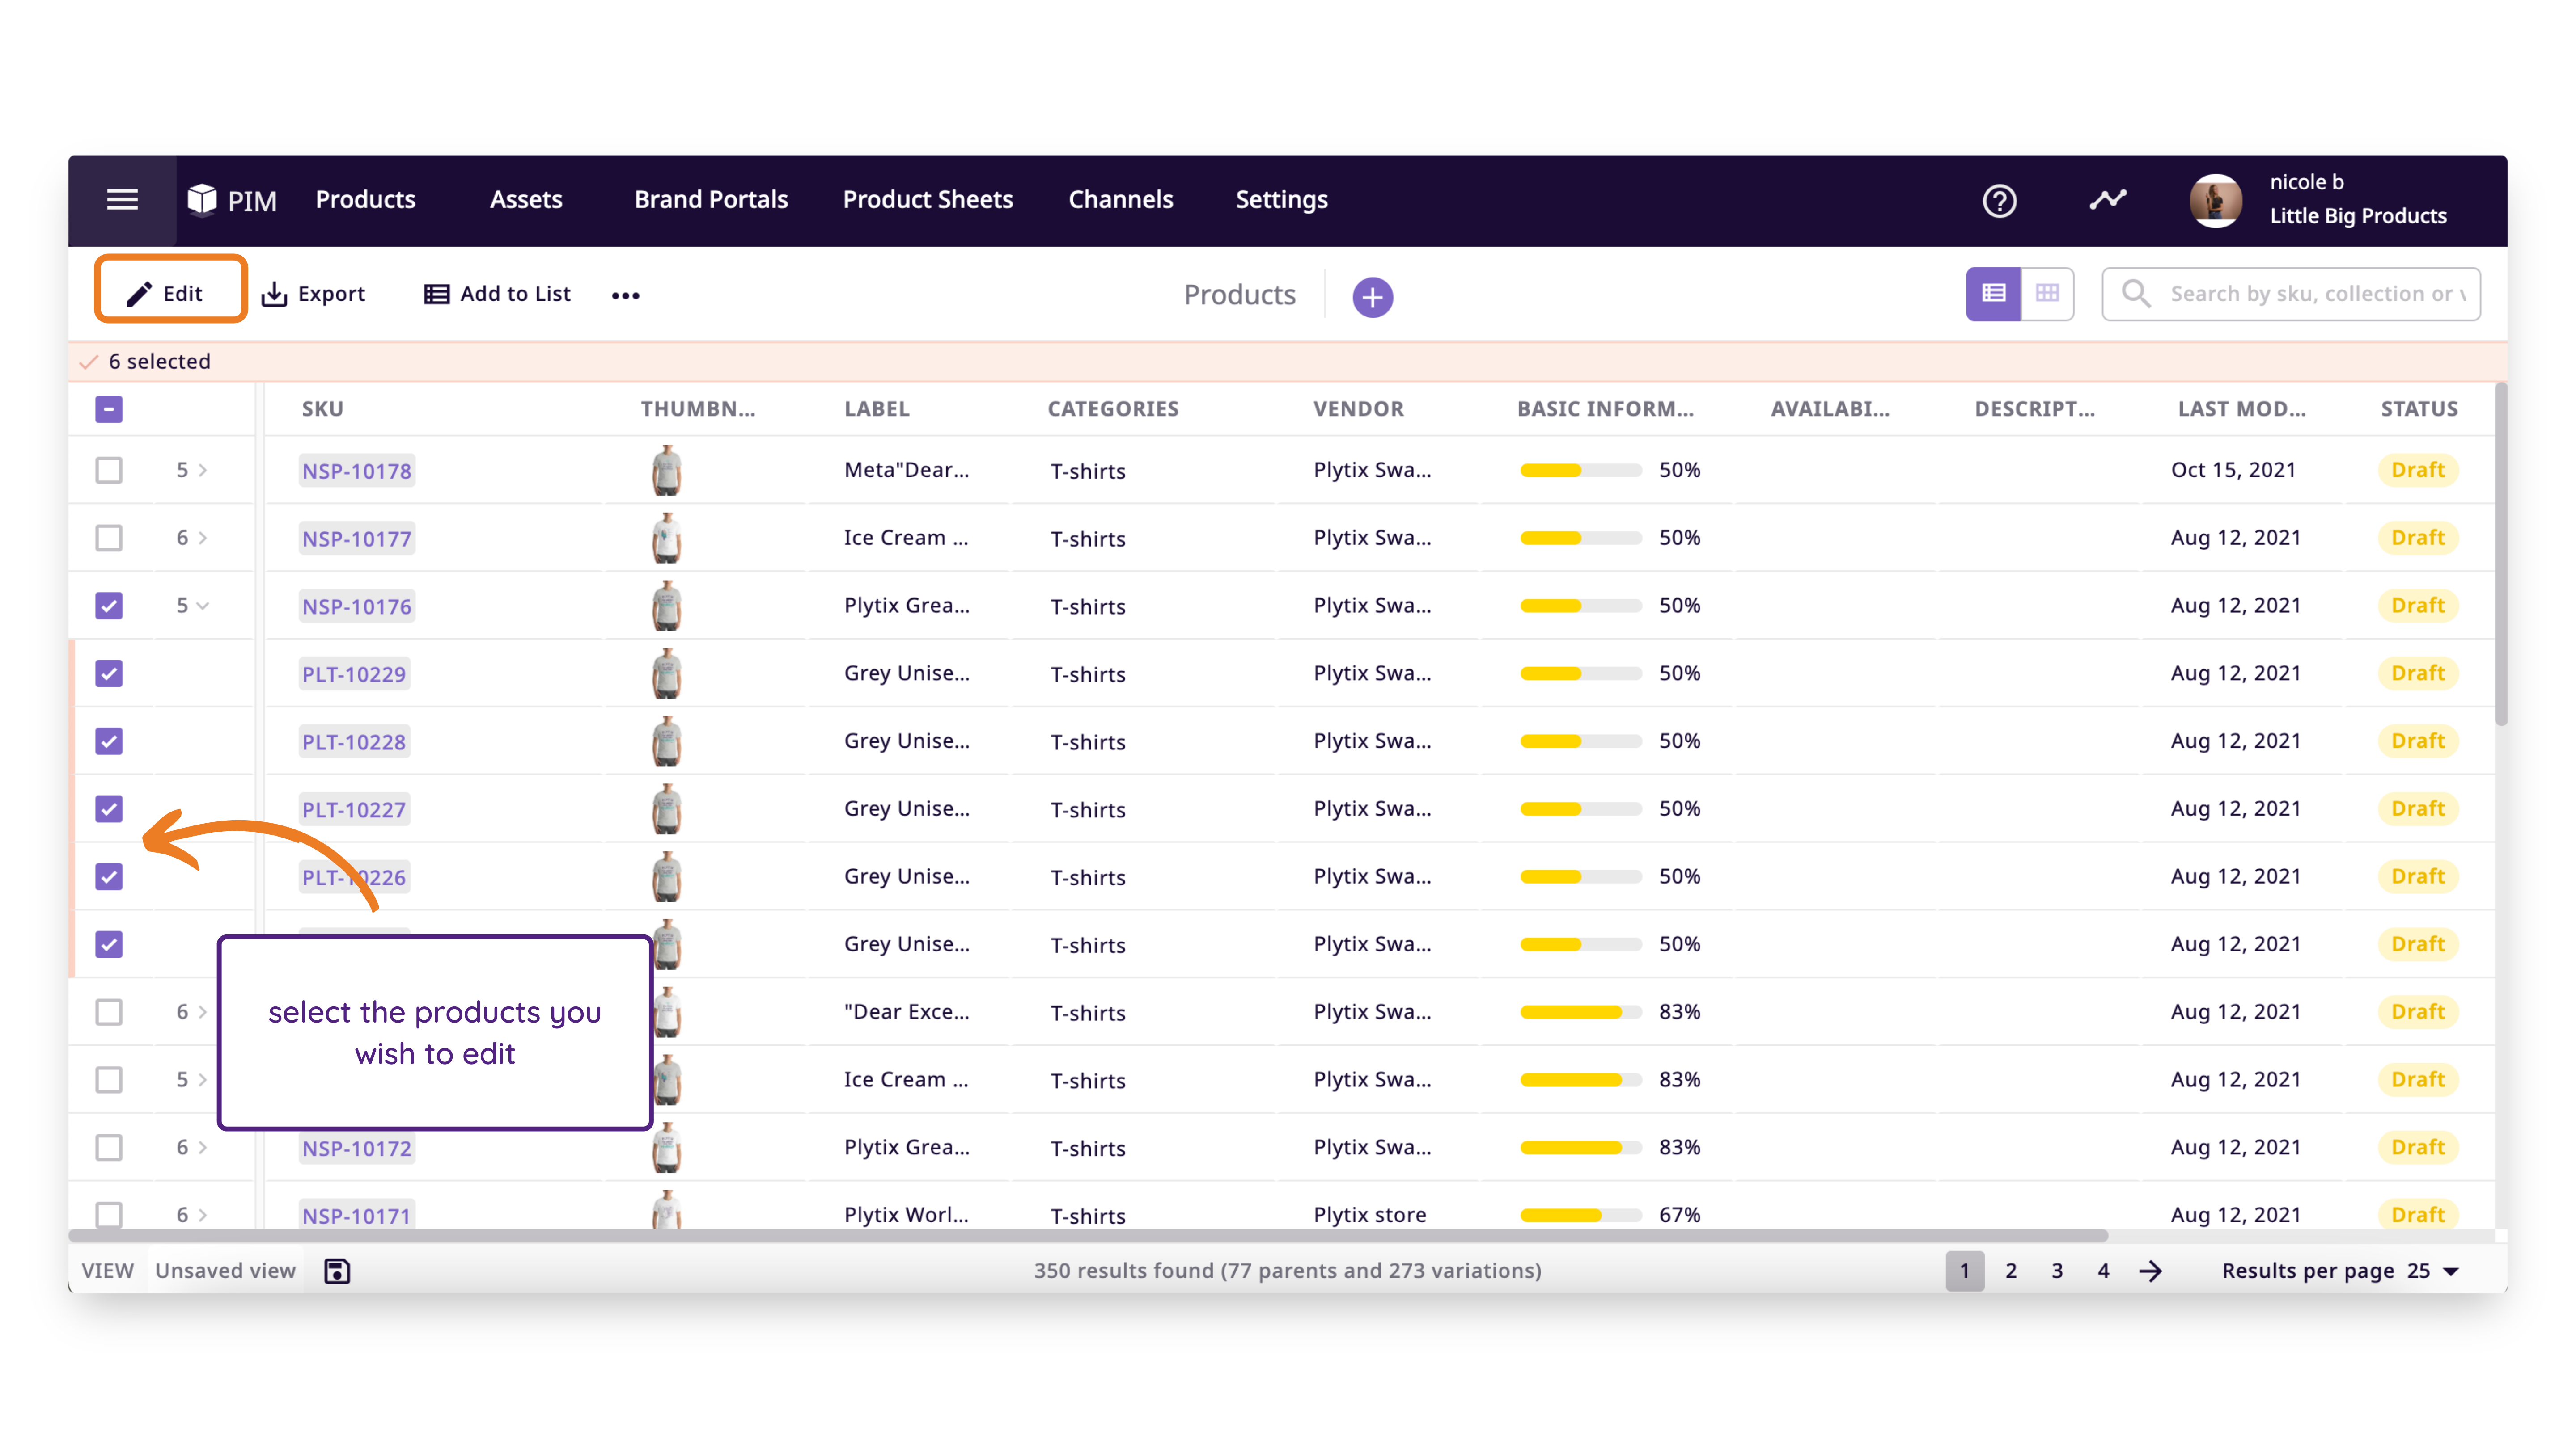Sort by the SKU column header
This screenshot has width=2576, height=1448.
[322, 409]
